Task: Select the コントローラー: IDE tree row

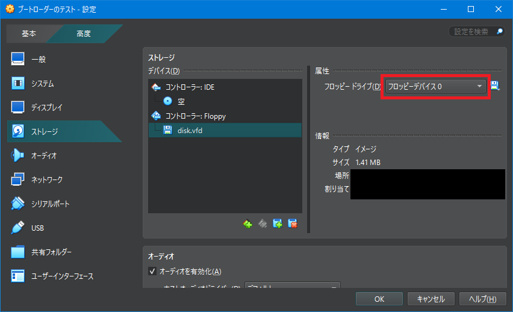Action: click(x=225, y=87)
